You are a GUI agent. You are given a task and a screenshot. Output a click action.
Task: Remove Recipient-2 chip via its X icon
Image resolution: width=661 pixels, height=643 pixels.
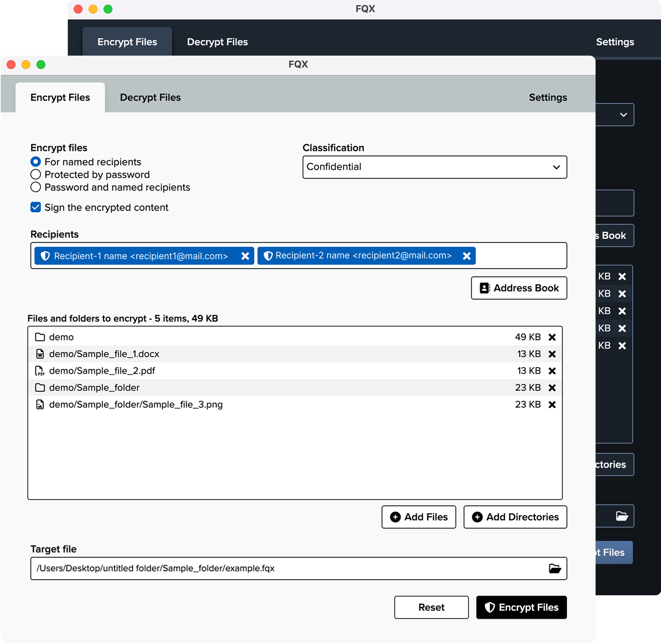(466, 255)
